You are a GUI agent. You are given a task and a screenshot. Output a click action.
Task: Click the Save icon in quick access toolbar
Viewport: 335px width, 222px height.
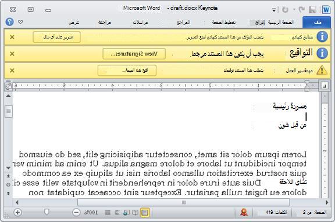coord(312,10)
